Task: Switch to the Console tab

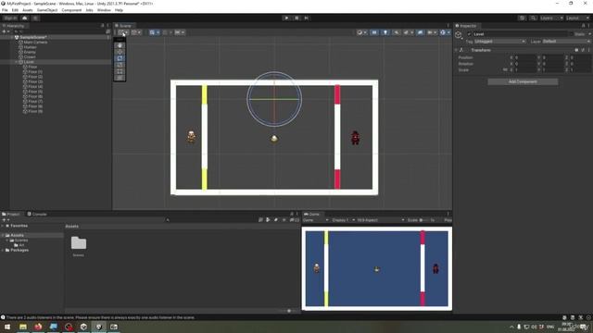Action: pyautogui.click(x=37, y=214)
